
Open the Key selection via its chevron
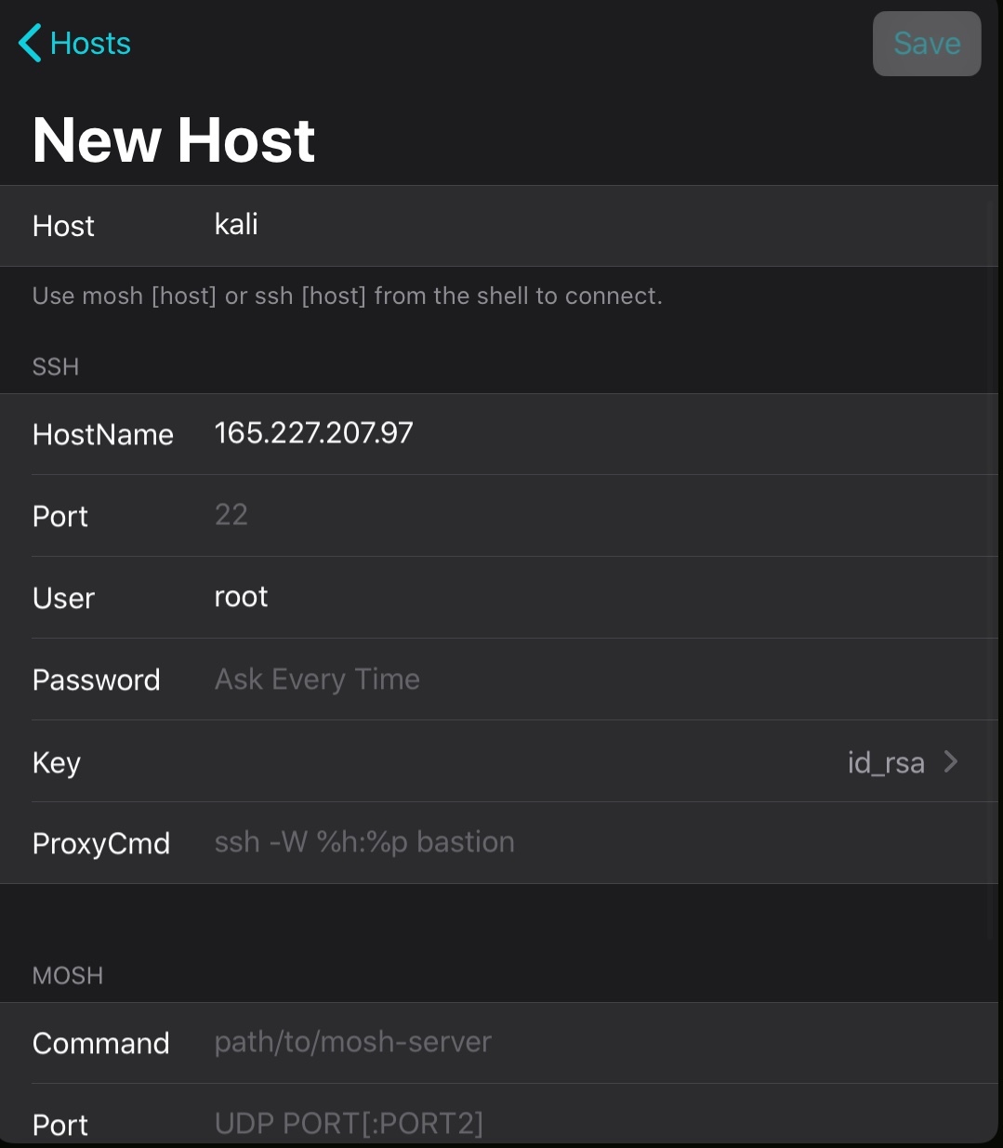tap(951, 761)
